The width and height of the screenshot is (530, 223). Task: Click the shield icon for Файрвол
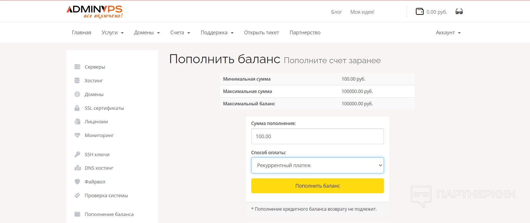coord(77,182)
